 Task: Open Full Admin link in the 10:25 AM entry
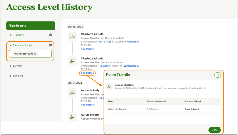133,41
